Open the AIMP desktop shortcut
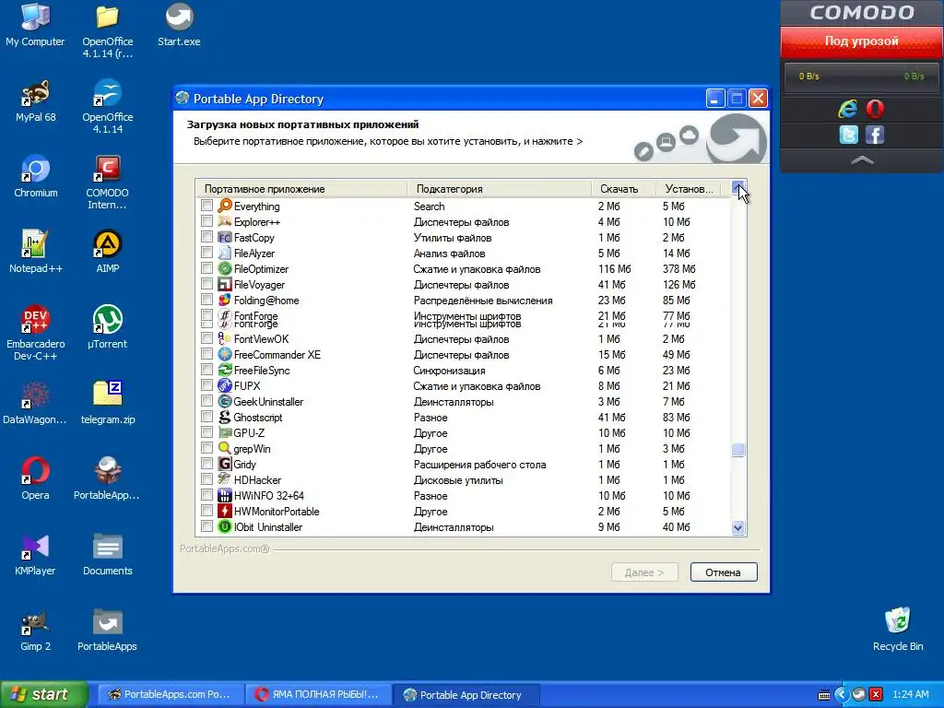Viewport: 944px width, 708px height. [108, 252]
